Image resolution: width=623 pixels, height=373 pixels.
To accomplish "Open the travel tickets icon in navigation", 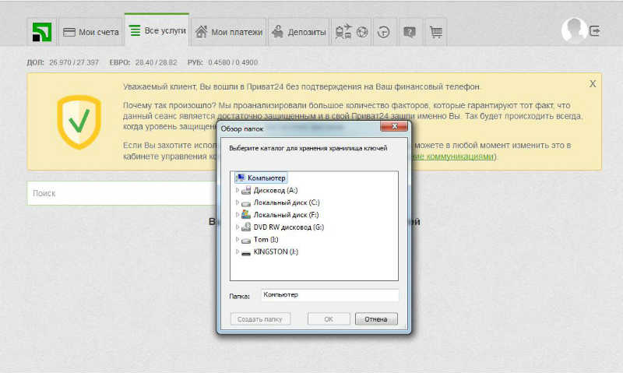I will 343,32.
